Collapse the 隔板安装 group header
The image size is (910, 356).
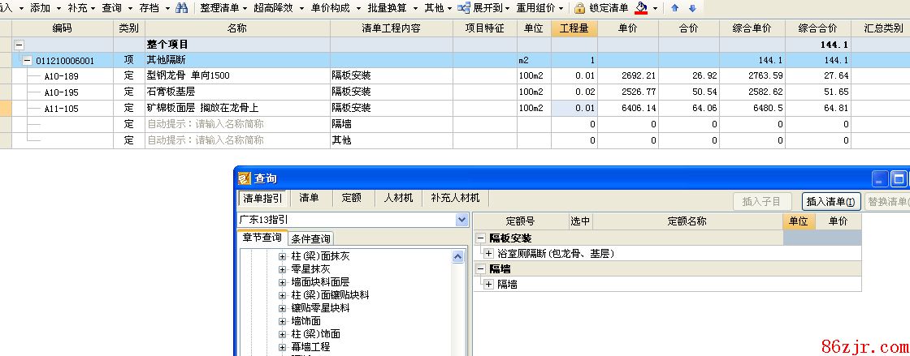(480, 238)
